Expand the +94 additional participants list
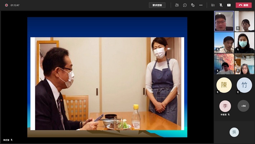255x144 pixels. tap(244, 106)
